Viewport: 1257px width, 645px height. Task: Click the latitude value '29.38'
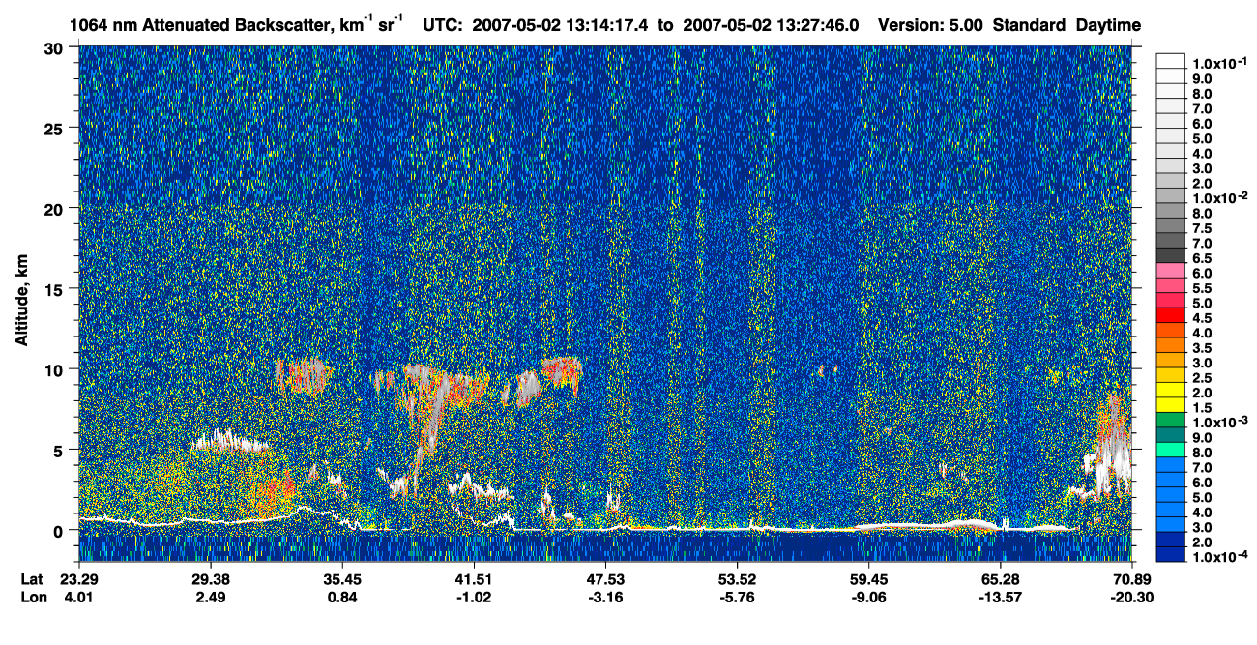tap(210, 579)
